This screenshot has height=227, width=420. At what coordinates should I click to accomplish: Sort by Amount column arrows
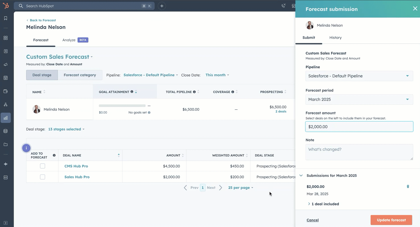[183, 155]
